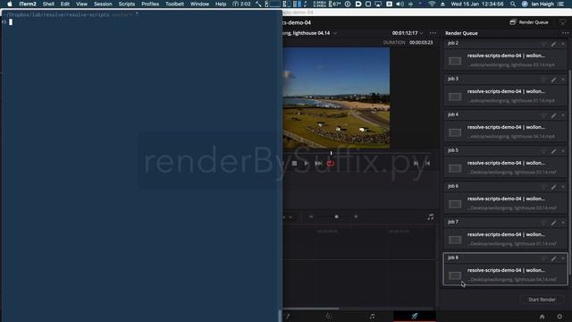The height and width of the screenshot is (322, 572).
Task: Click the video preview image in viewer
Action: click(x=336, y=97)
